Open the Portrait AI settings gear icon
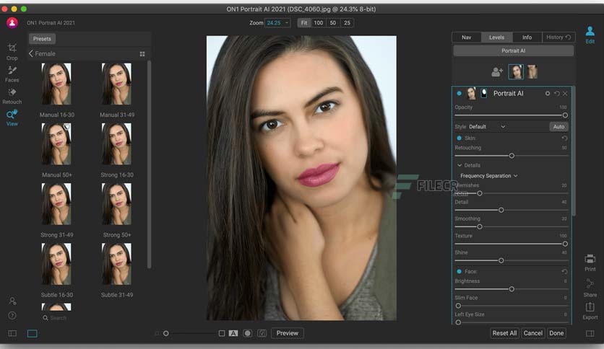 tap(548, 94)
